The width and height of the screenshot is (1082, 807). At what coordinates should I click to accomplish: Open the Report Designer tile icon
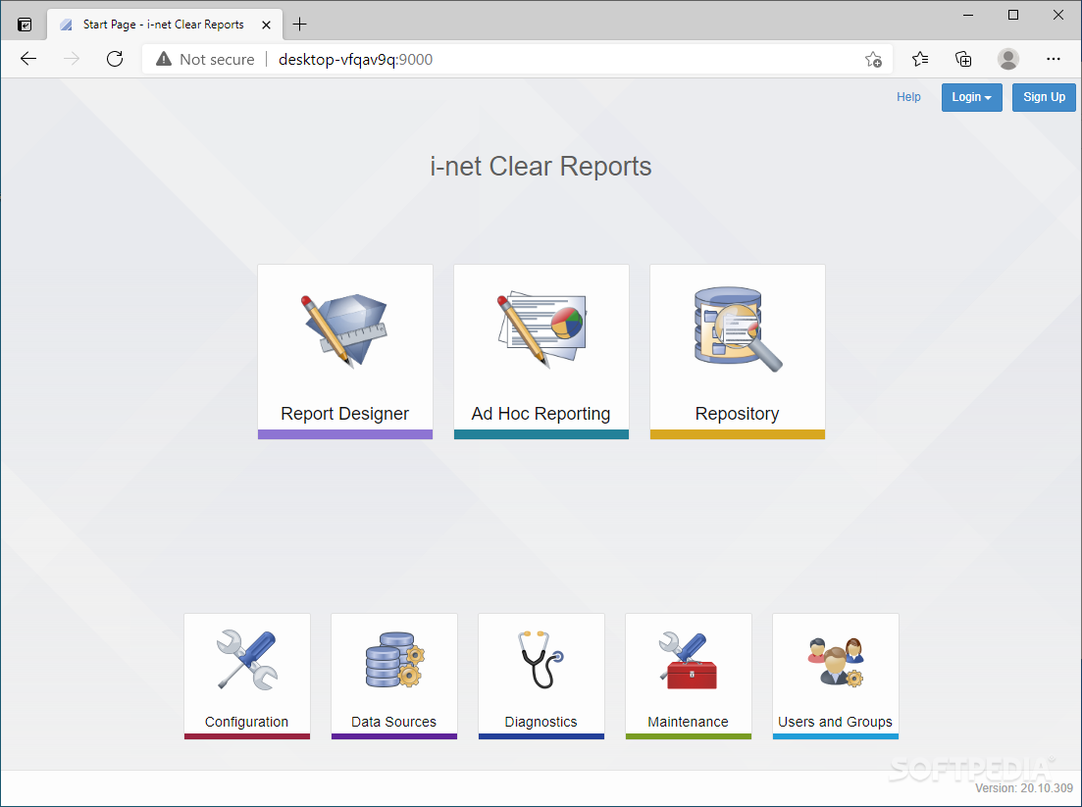click(344, 330)
